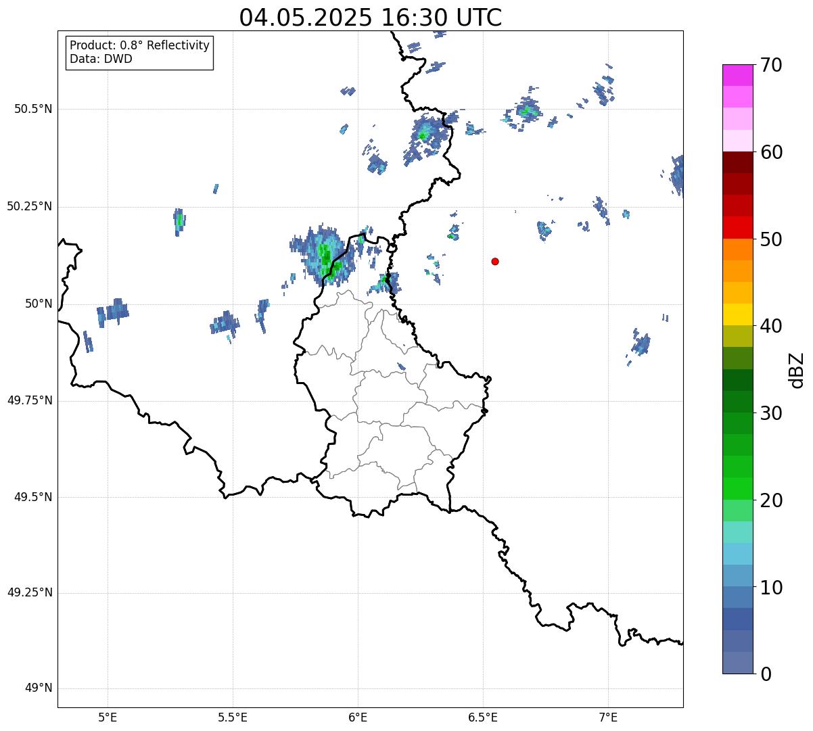Click the 49.5°N latitude label
The width and height of the screenshot is (813, 731).
[x=32, y=497]
